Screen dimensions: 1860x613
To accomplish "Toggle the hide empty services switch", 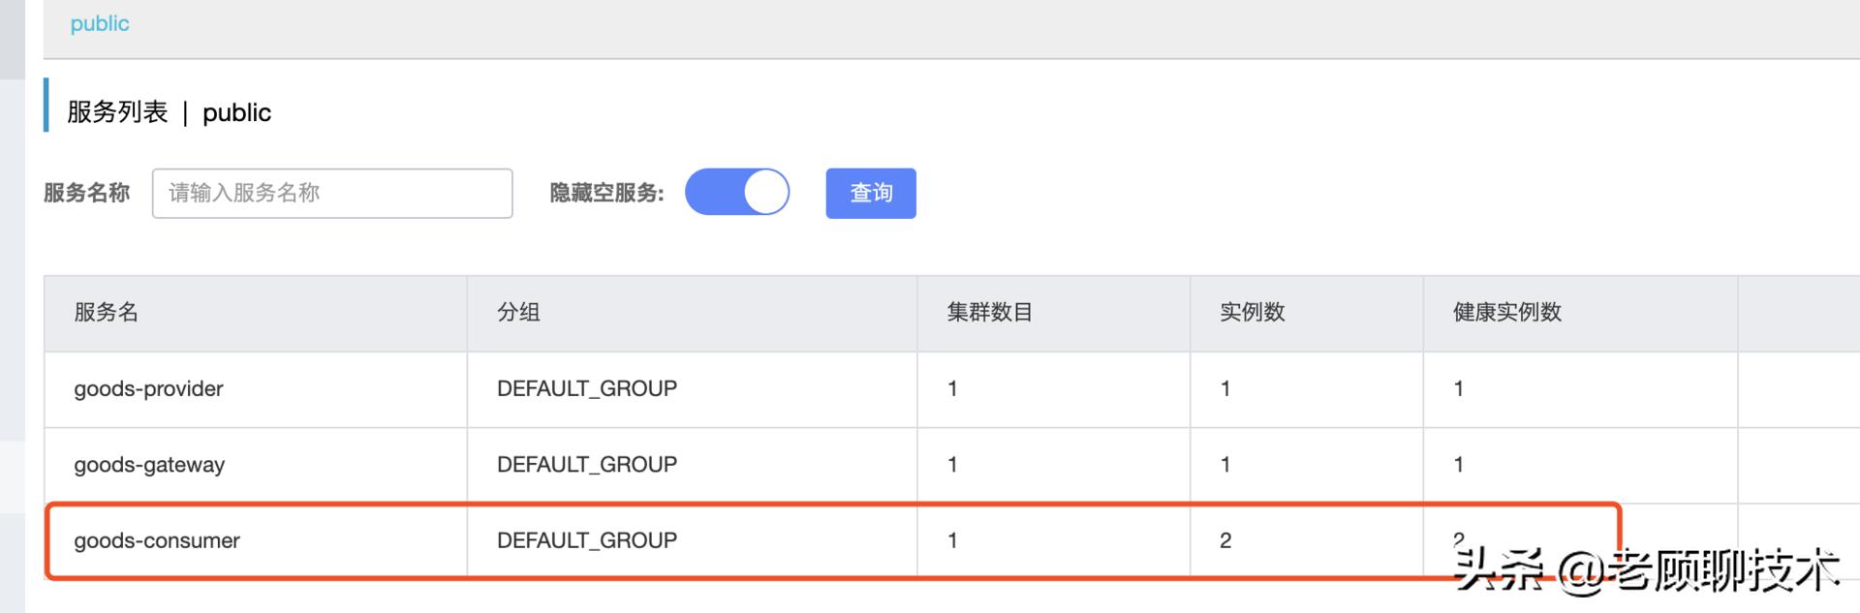I will (737, 192).
